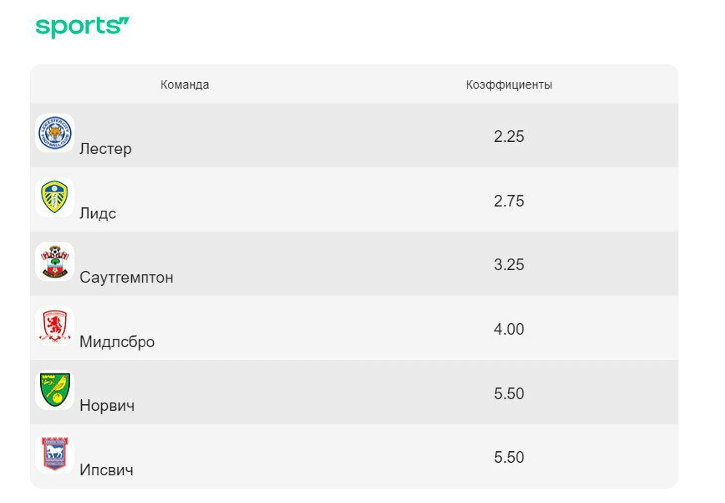Open the Саутгемптон team name

[x=127, y=277]
